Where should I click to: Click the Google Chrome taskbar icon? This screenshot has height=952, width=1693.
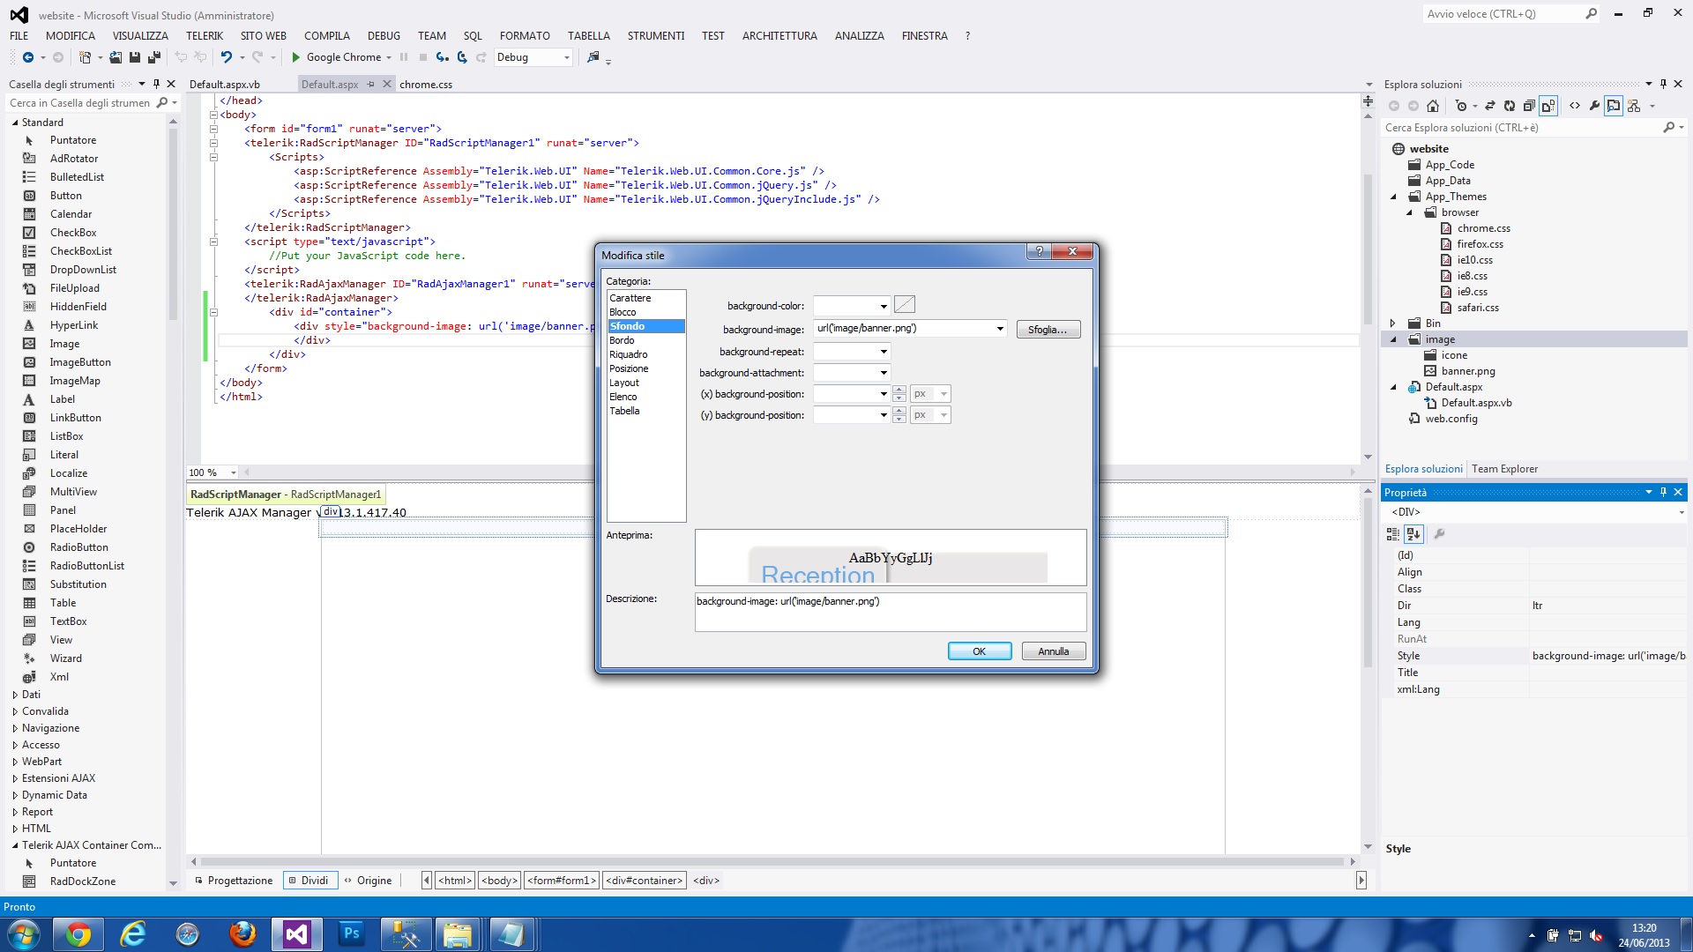[78, 934]
